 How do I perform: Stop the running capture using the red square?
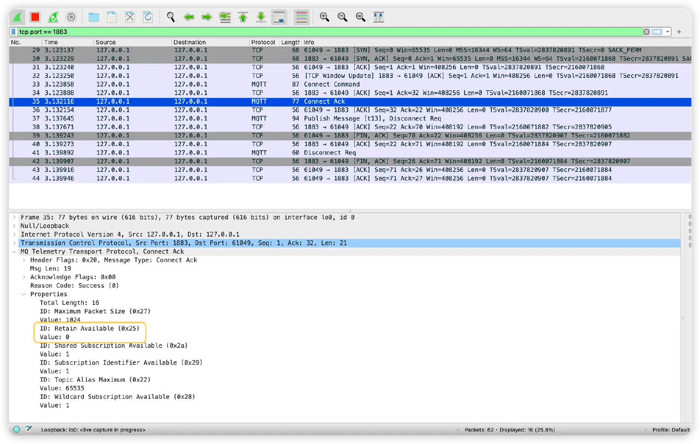tap(35, 17)
